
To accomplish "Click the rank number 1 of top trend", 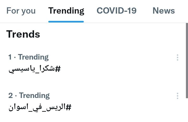I will pyautogui.click(x=10, y=57).
